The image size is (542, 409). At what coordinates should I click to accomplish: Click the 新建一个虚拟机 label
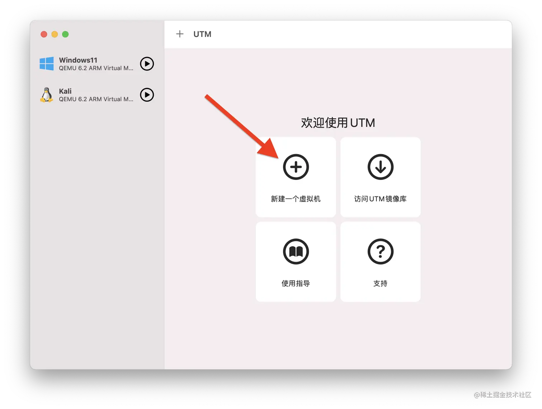click(296, 199)
